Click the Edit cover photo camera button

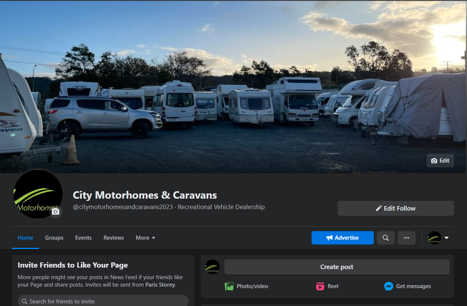440,161
